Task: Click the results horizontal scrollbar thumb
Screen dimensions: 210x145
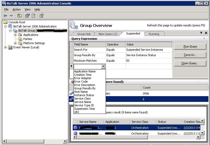Action: (x=112, y=137)
